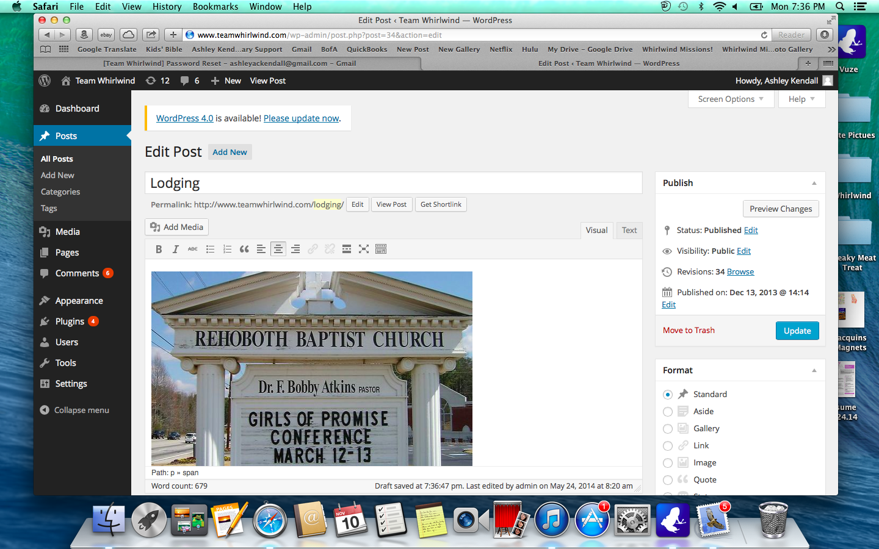
Task: Choose the Gallery post format
Action: (x=668, y=429)
